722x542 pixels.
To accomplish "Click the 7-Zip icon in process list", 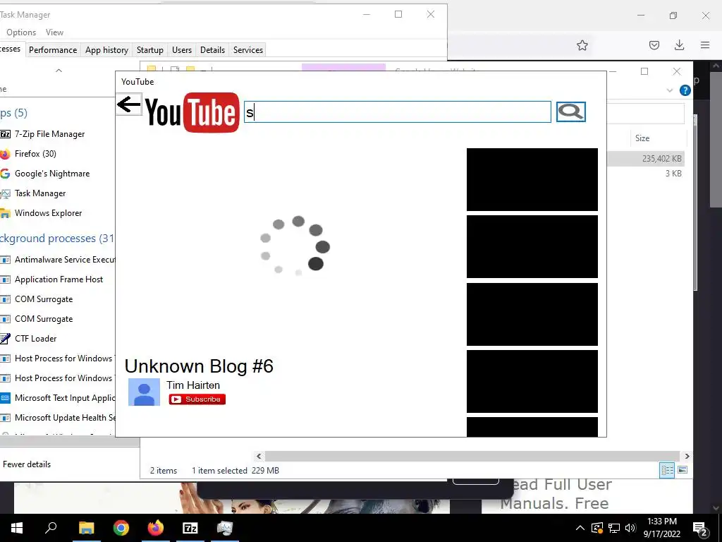I will pyautogui.click(x=5, y=134).
